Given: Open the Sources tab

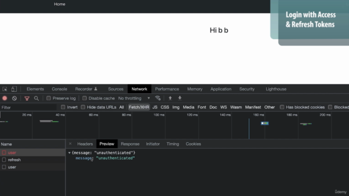Looking at the screenshot, I should tap(116, 89).
